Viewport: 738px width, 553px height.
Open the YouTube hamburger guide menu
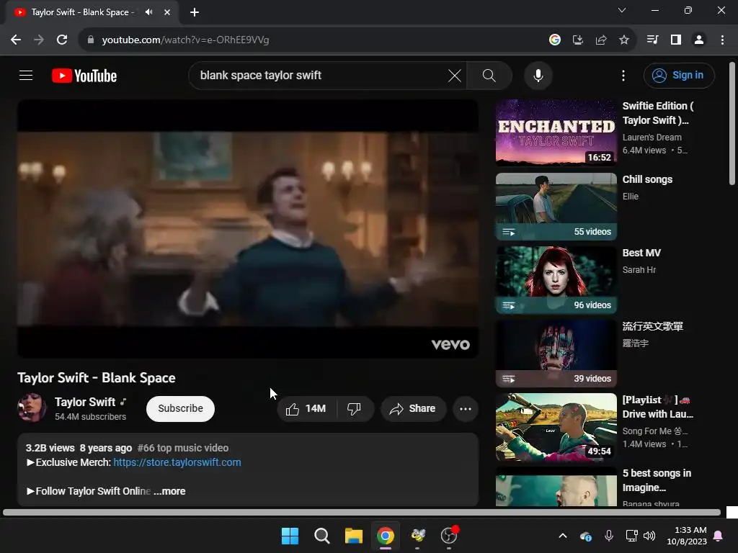tap(26, 75)
